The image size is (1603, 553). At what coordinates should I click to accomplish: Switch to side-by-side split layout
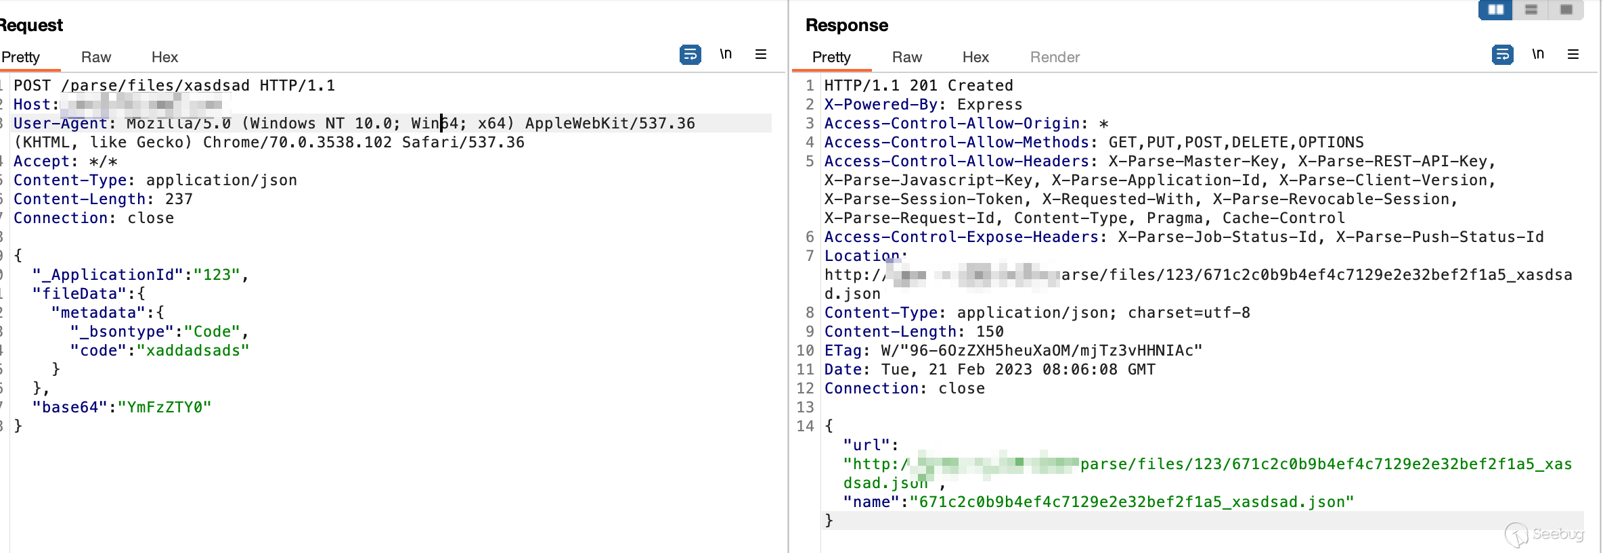[1495, 10]
